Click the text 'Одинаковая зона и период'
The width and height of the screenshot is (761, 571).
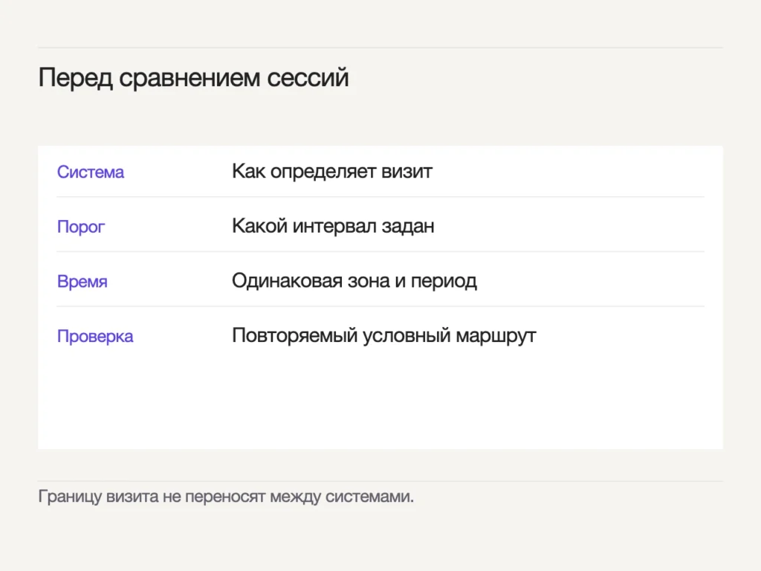[x=354, y=281]
